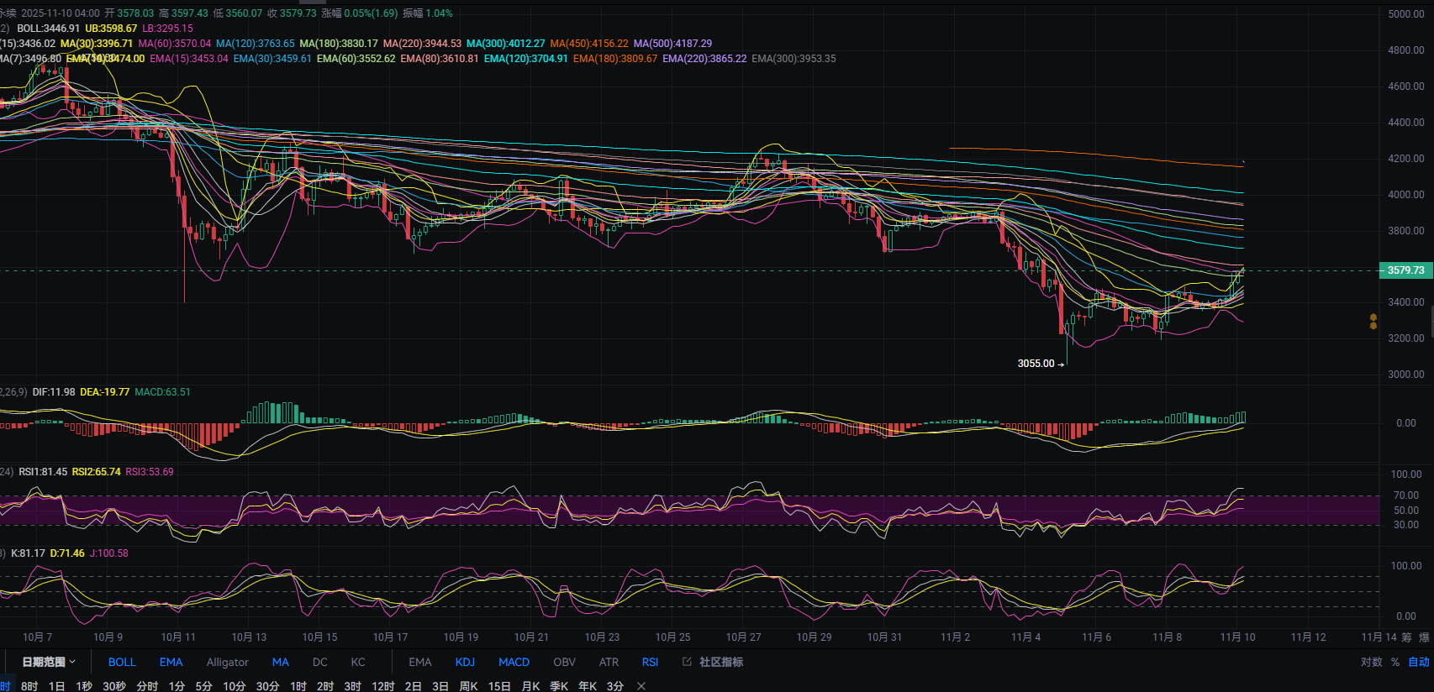Click the 对数 logarithmic scale button

[x=1371, y=662]
